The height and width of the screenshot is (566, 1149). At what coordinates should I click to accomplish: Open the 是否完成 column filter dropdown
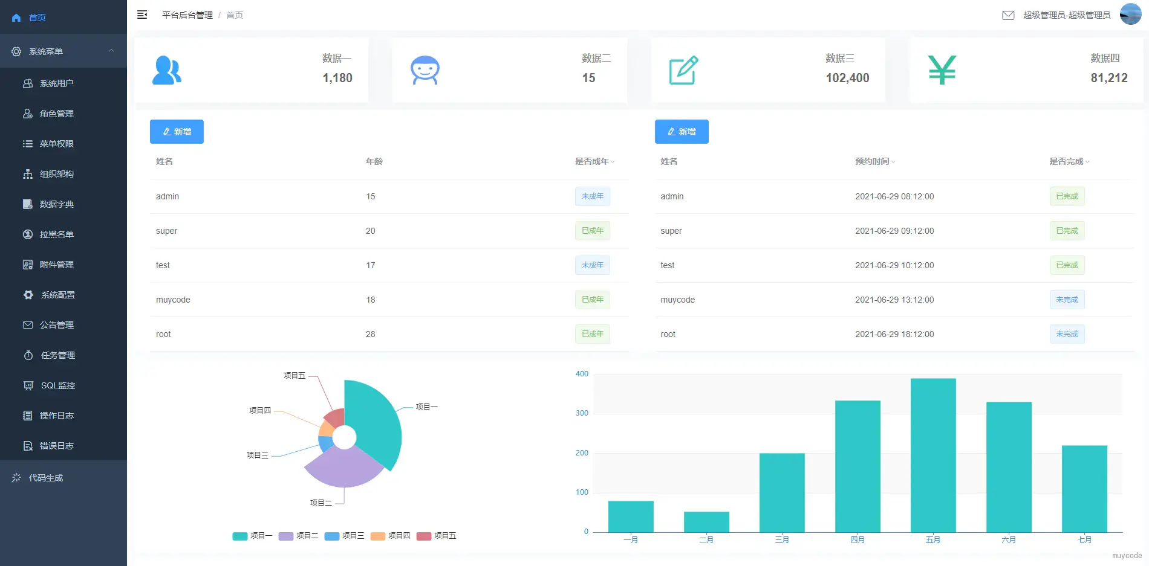[x=1087, y=162]
